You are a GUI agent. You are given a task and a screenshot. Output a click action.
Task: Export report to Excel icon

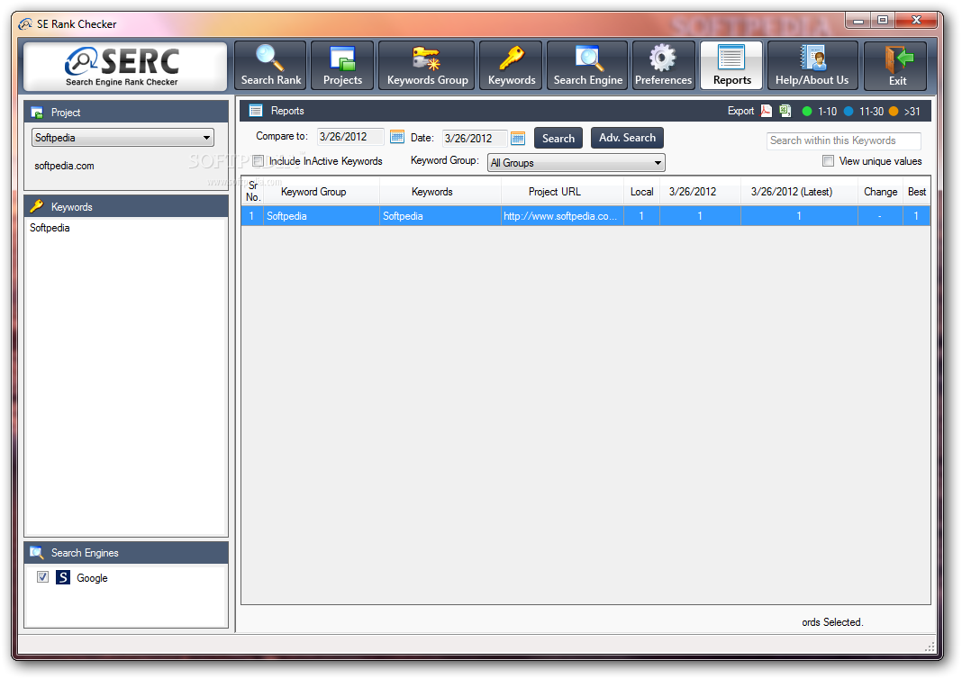pyautogui.click(x=785, y=111)
